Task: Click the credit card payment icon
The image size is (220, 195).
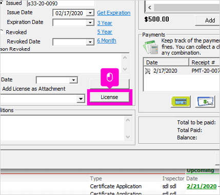Action: coord(181,102)
